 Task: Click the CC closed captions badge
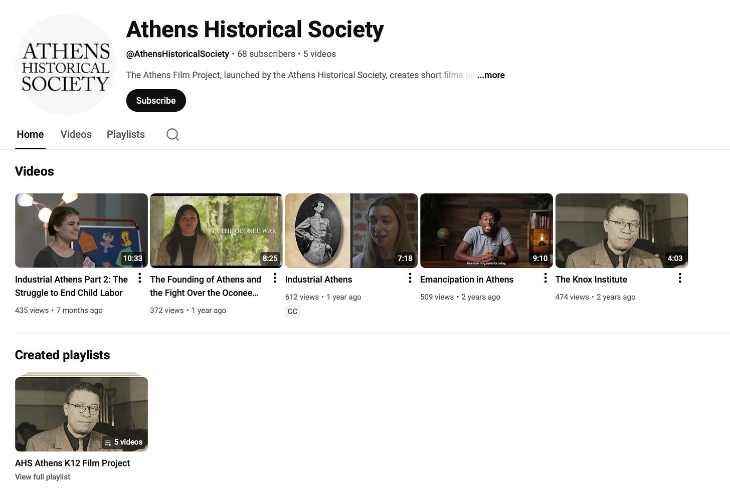(x=292, y=311)
